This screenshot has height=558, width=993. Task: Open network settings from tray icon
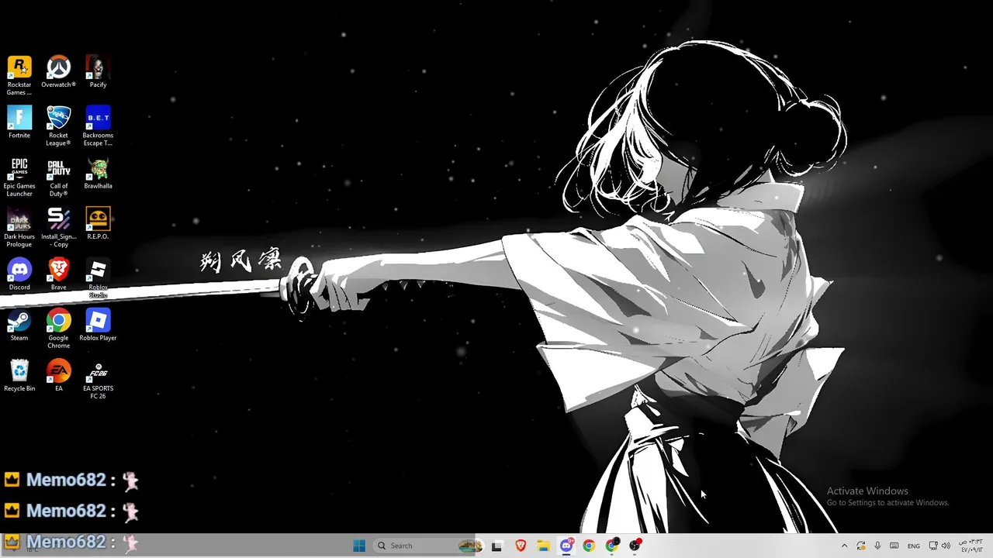pos(933,546)
